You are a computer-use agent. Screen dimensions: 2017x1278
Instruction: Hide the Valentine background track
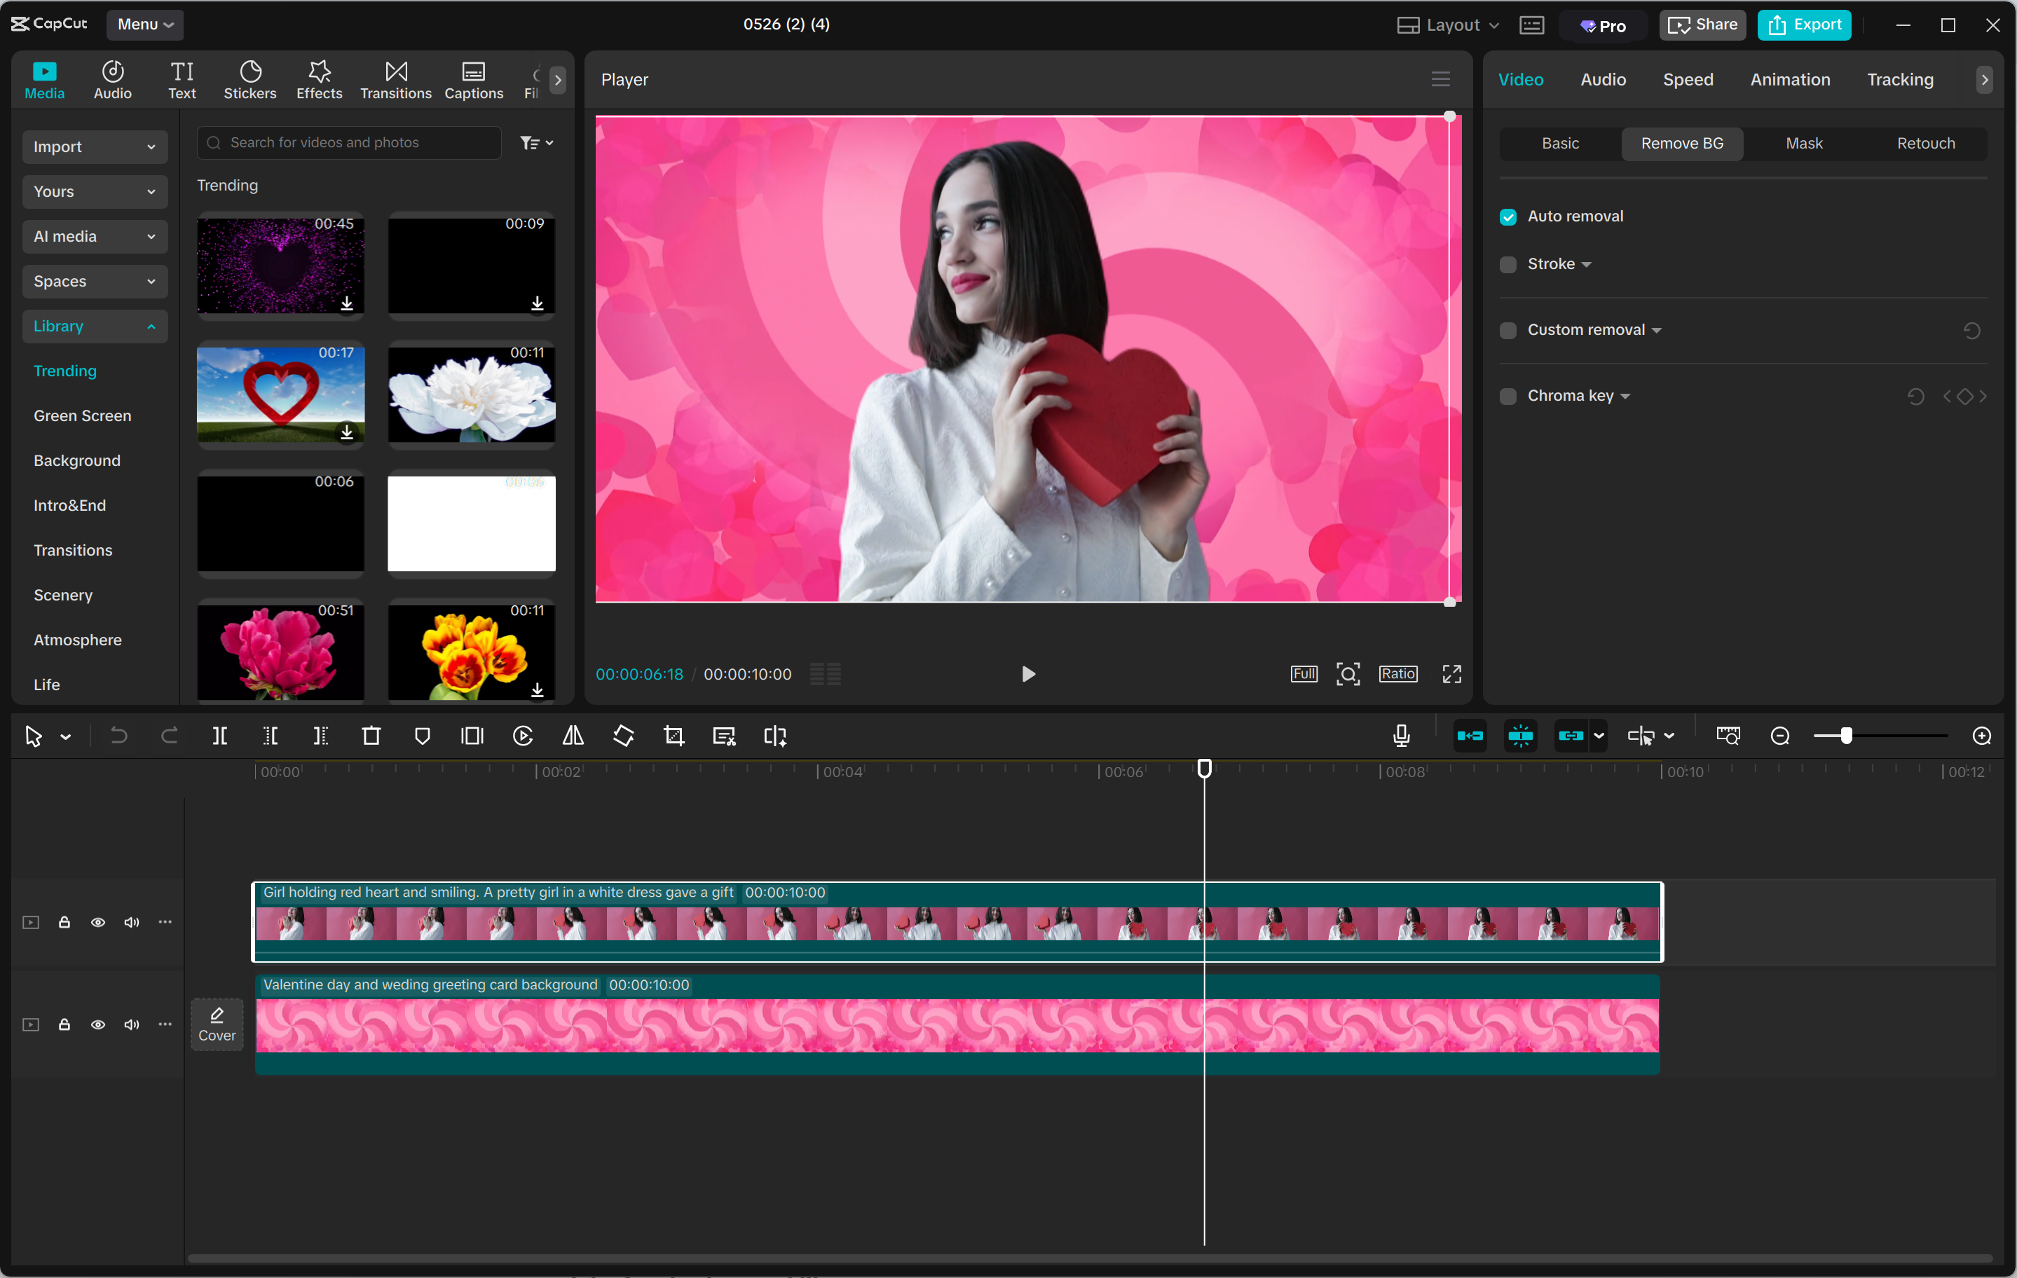pos(98,1024)
